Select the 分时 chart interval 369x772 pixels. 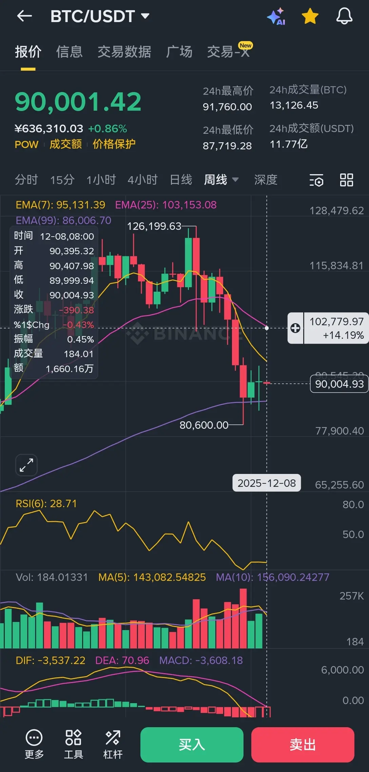pyautogui.click(x=26, y=180)
